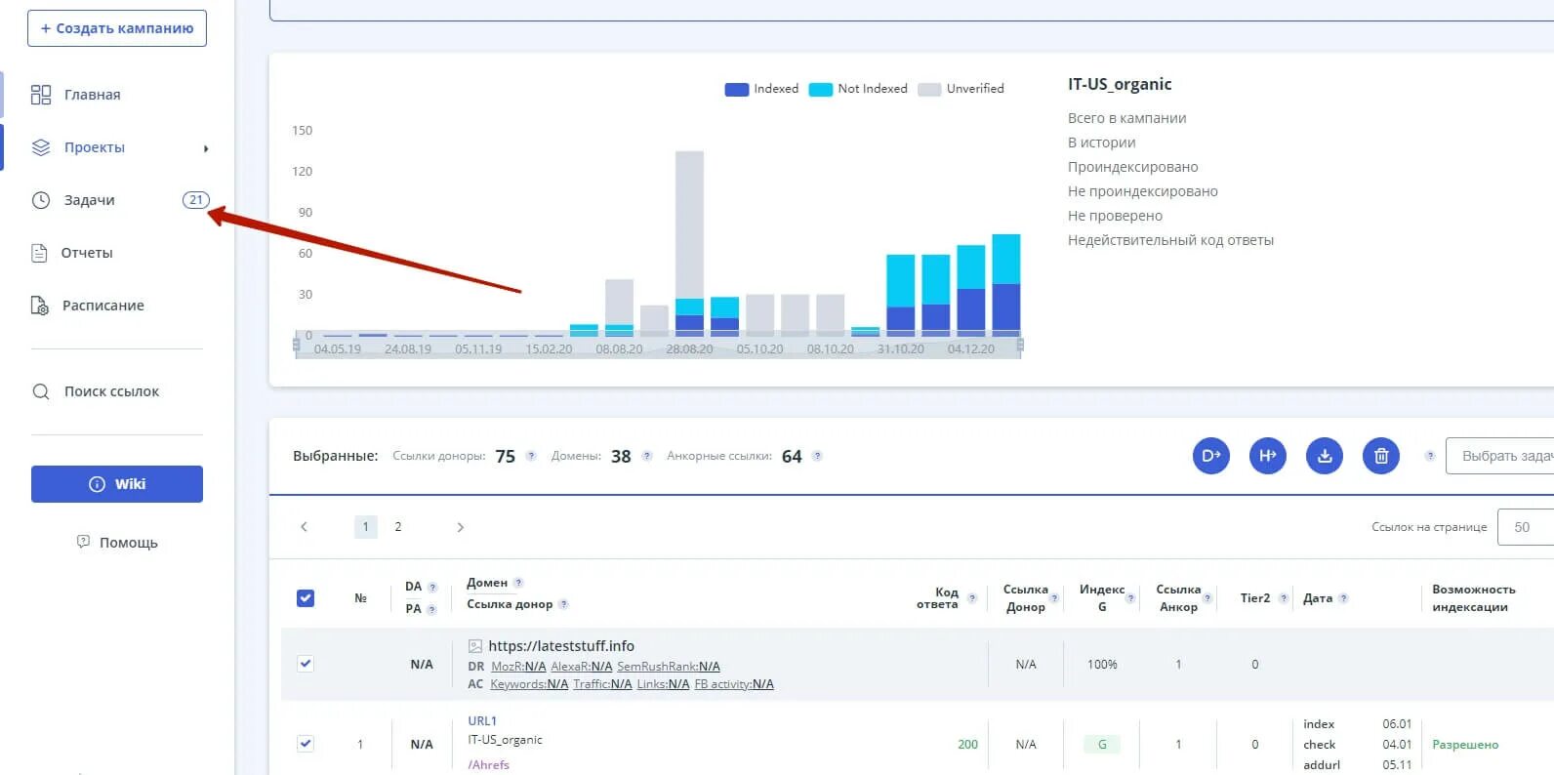Click the download round button
This screenshot has height=775, width=1554.
point(1325,456)
